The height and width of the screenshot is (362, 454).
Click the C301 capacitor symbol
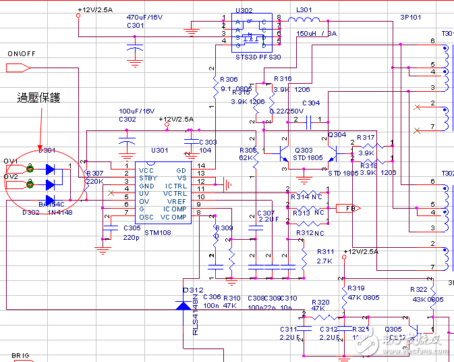click(136, 49)
